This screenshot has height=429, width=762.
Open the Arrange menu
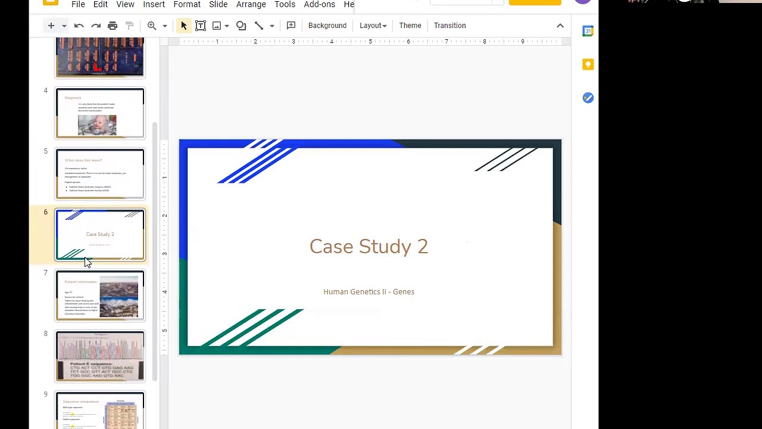coord(251,4)
